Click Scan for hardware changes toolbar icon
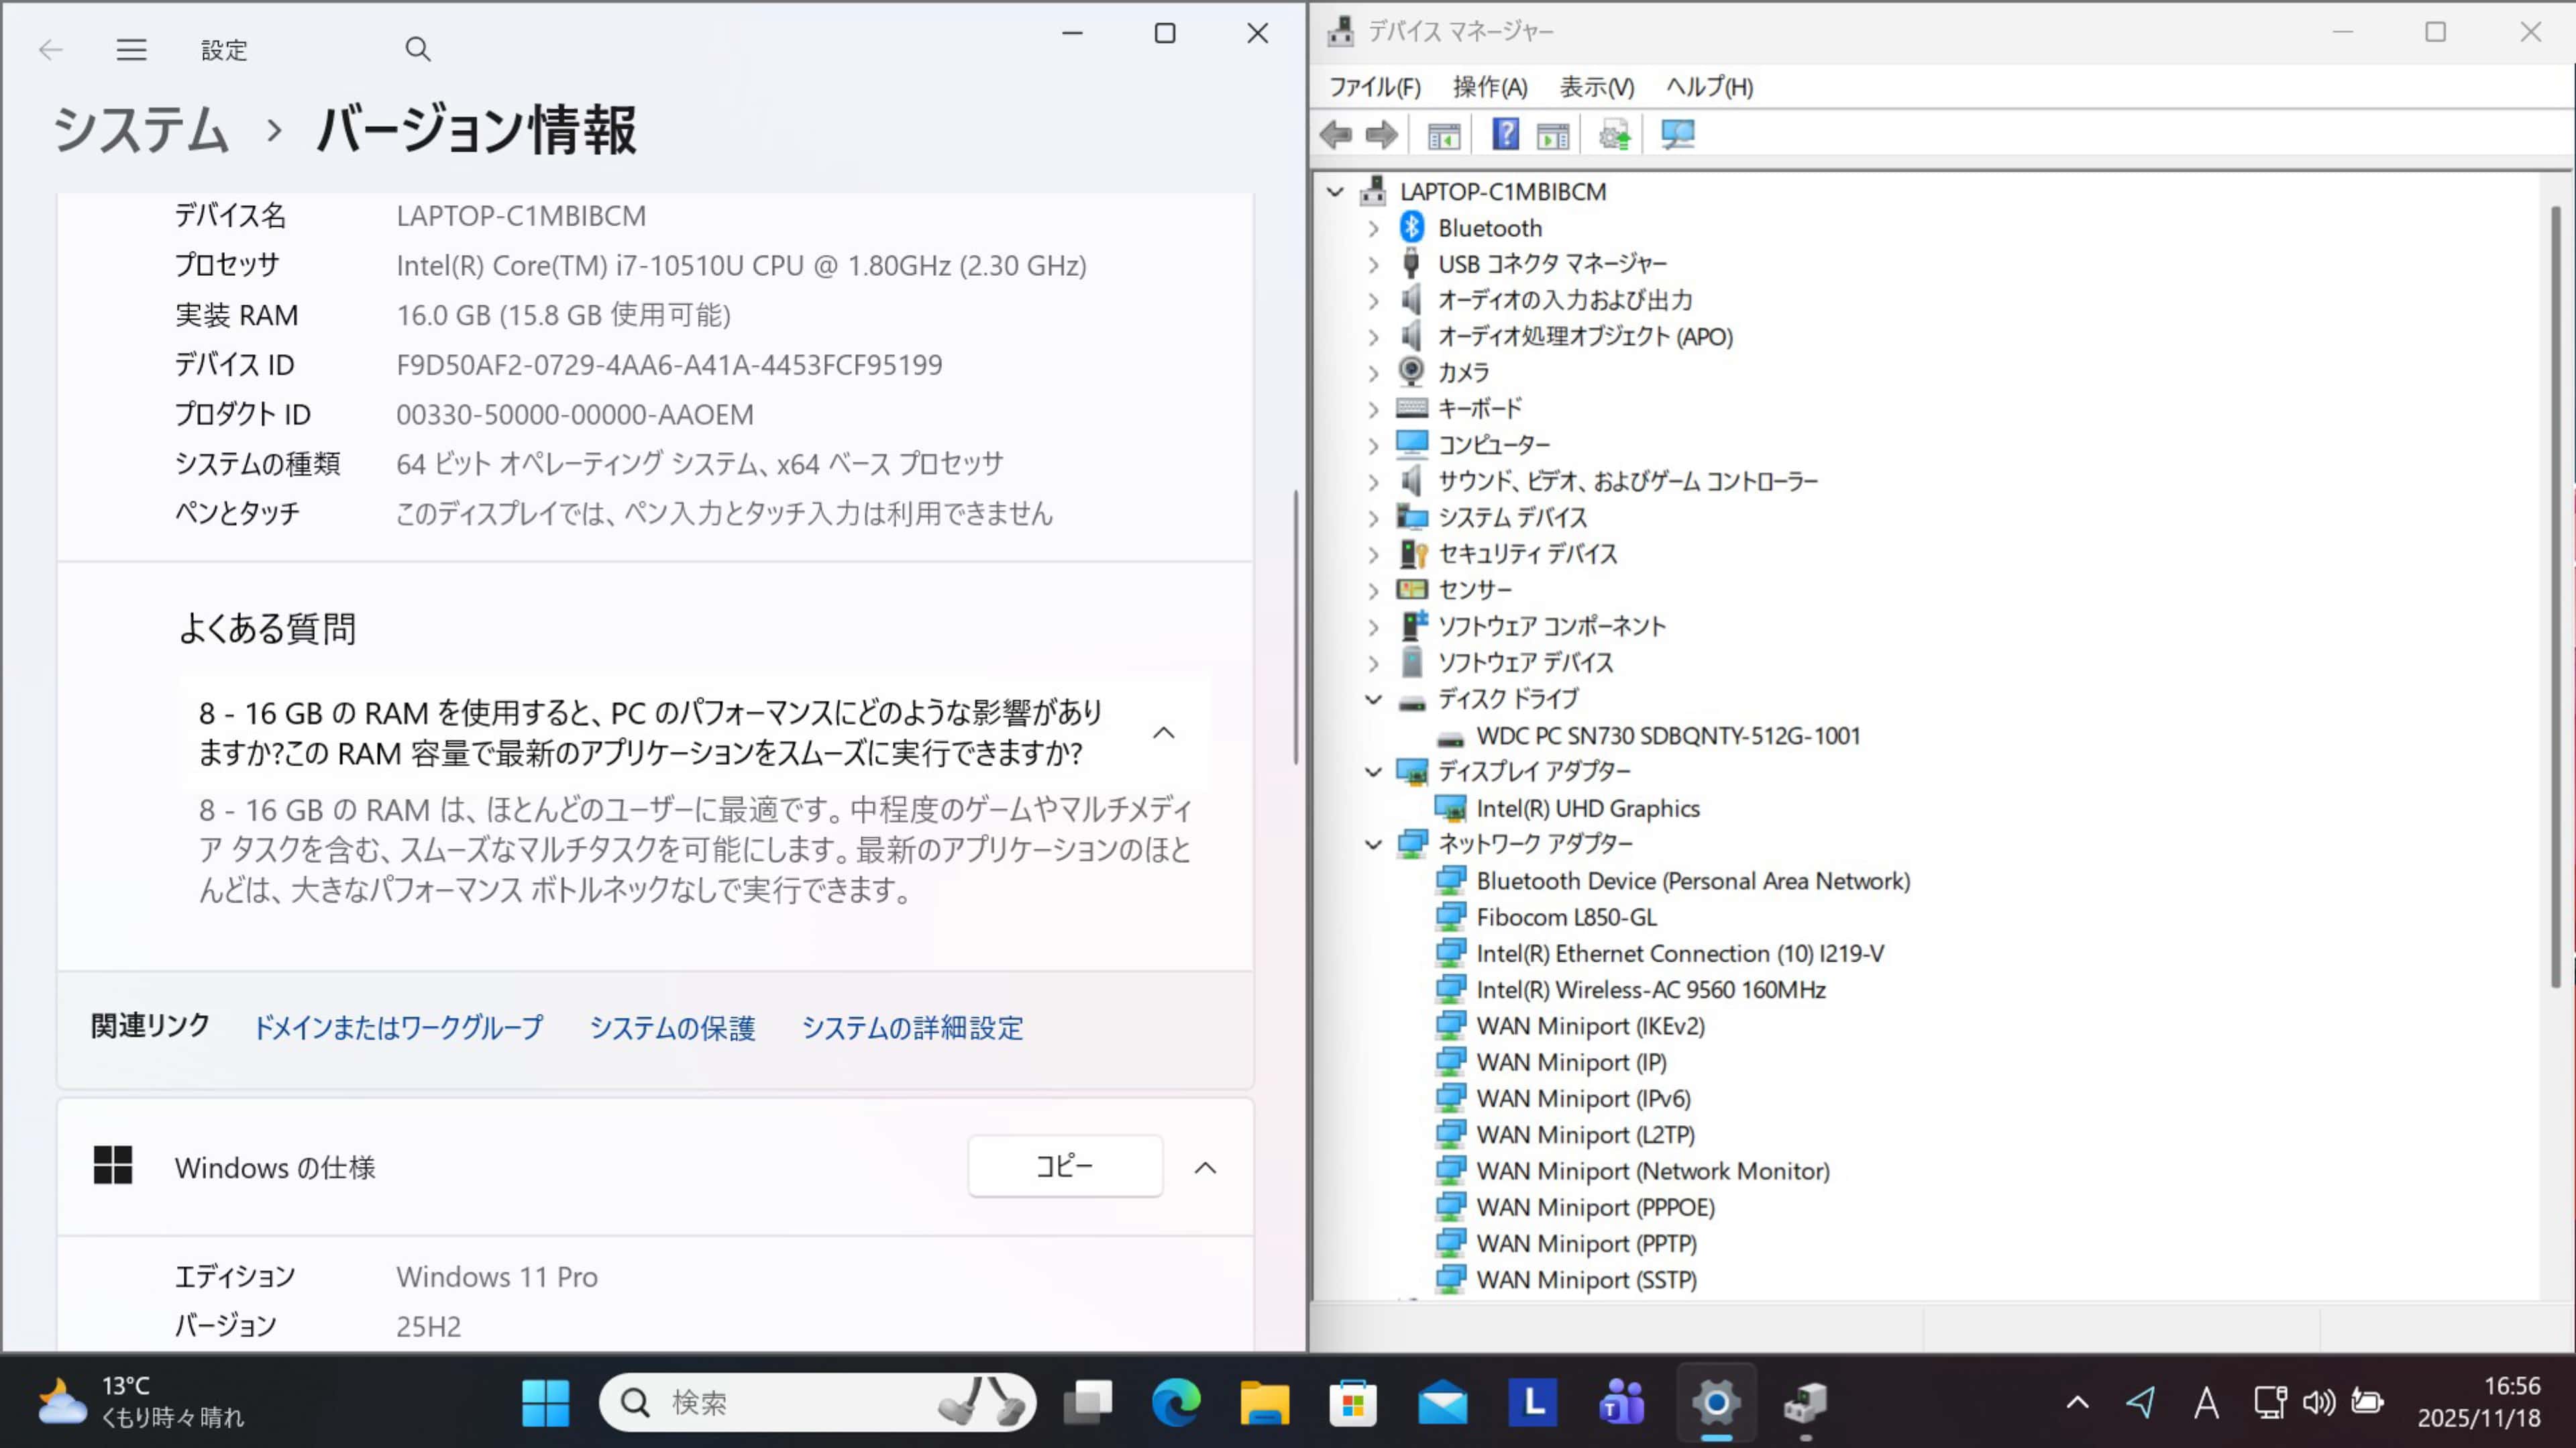This screenshot has height=1448, width=2576. tap(1677, 135)
